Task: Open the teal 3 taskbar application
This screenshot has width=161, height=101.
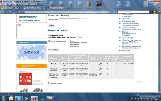Action: click(x=42, y=98)
